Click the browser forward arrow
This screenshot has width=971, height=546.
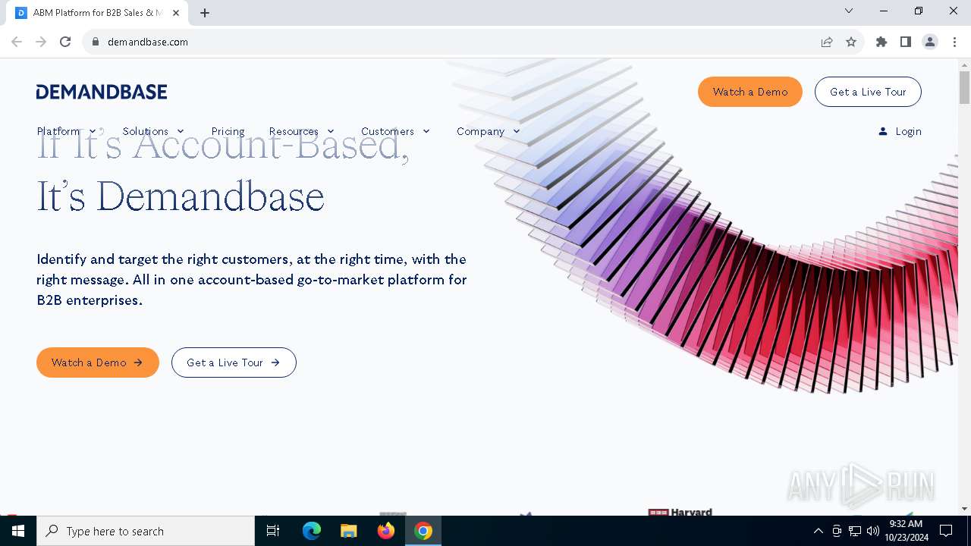coord(41,42)
